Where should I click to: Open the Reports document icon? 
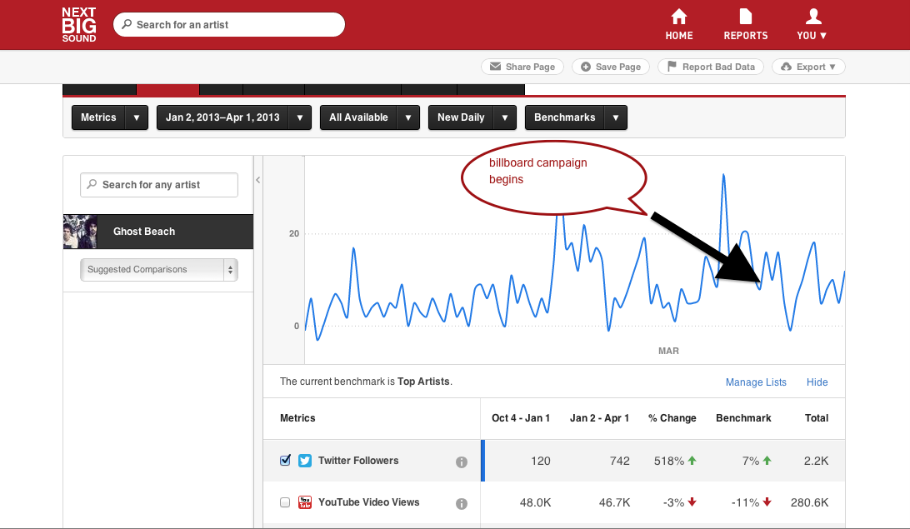click(x=745, y=17)
